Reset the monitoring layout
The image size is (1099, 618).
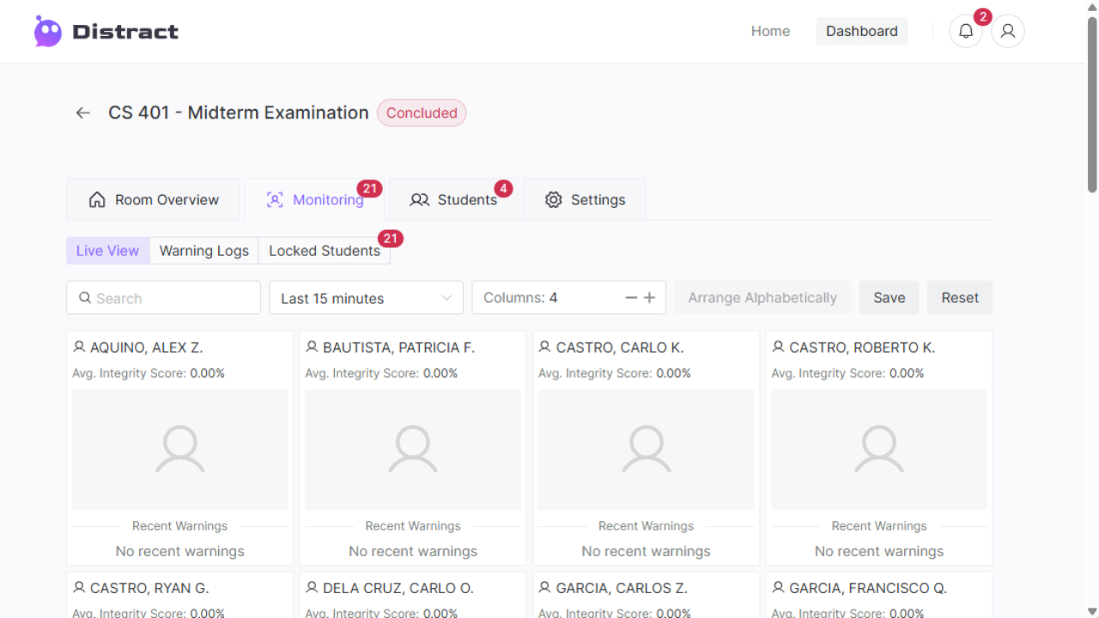tap(960, 298)
